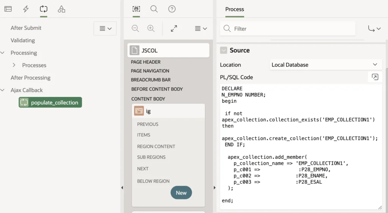The height and width of the screenshot is (213, 388).
Task: Open the Help question mark tab
Action: click(x=172, y=9)
